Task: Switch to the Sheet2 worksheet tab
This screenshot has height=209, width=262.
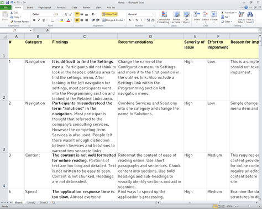Action: (x=32, y=202)
